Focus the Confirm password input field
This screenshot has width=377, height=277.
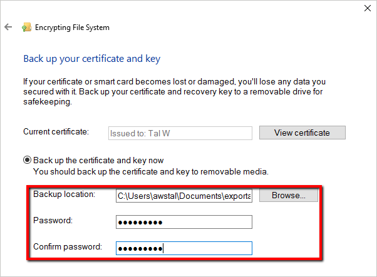[184, 248]
